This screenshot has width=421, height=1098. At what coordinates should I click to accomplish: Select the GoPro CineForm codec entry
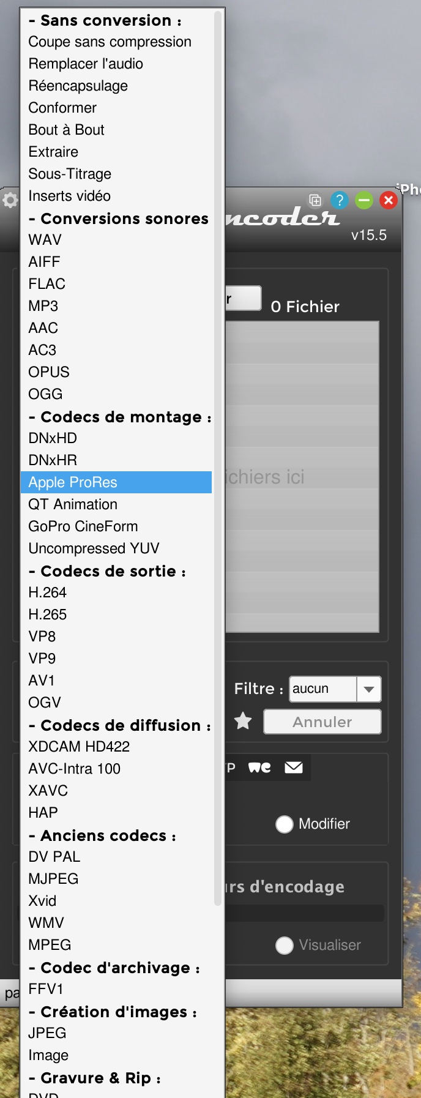[83, 526]
